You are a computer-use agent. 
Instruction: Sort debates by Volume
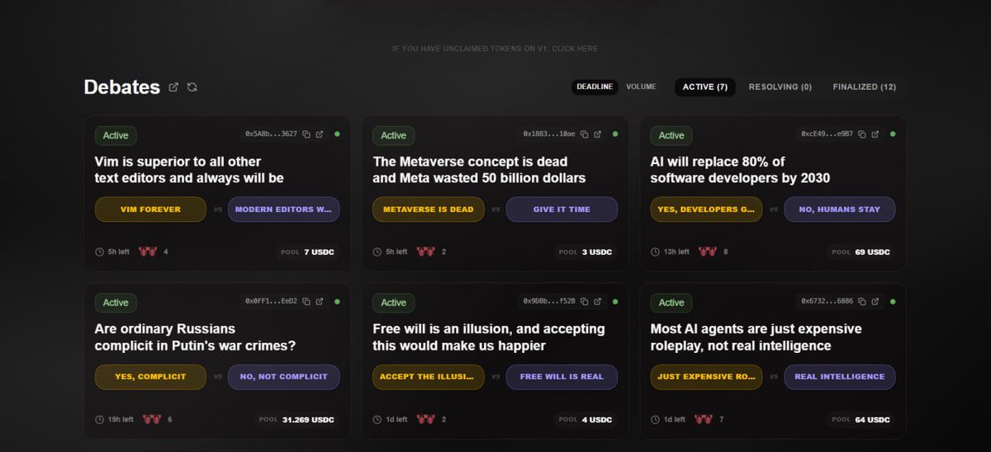pos(641,87)
